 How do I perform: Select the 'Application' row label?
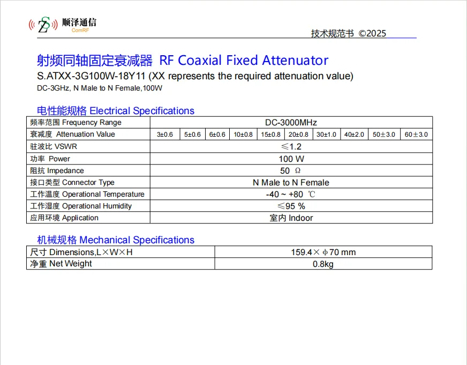coord(64,218)
